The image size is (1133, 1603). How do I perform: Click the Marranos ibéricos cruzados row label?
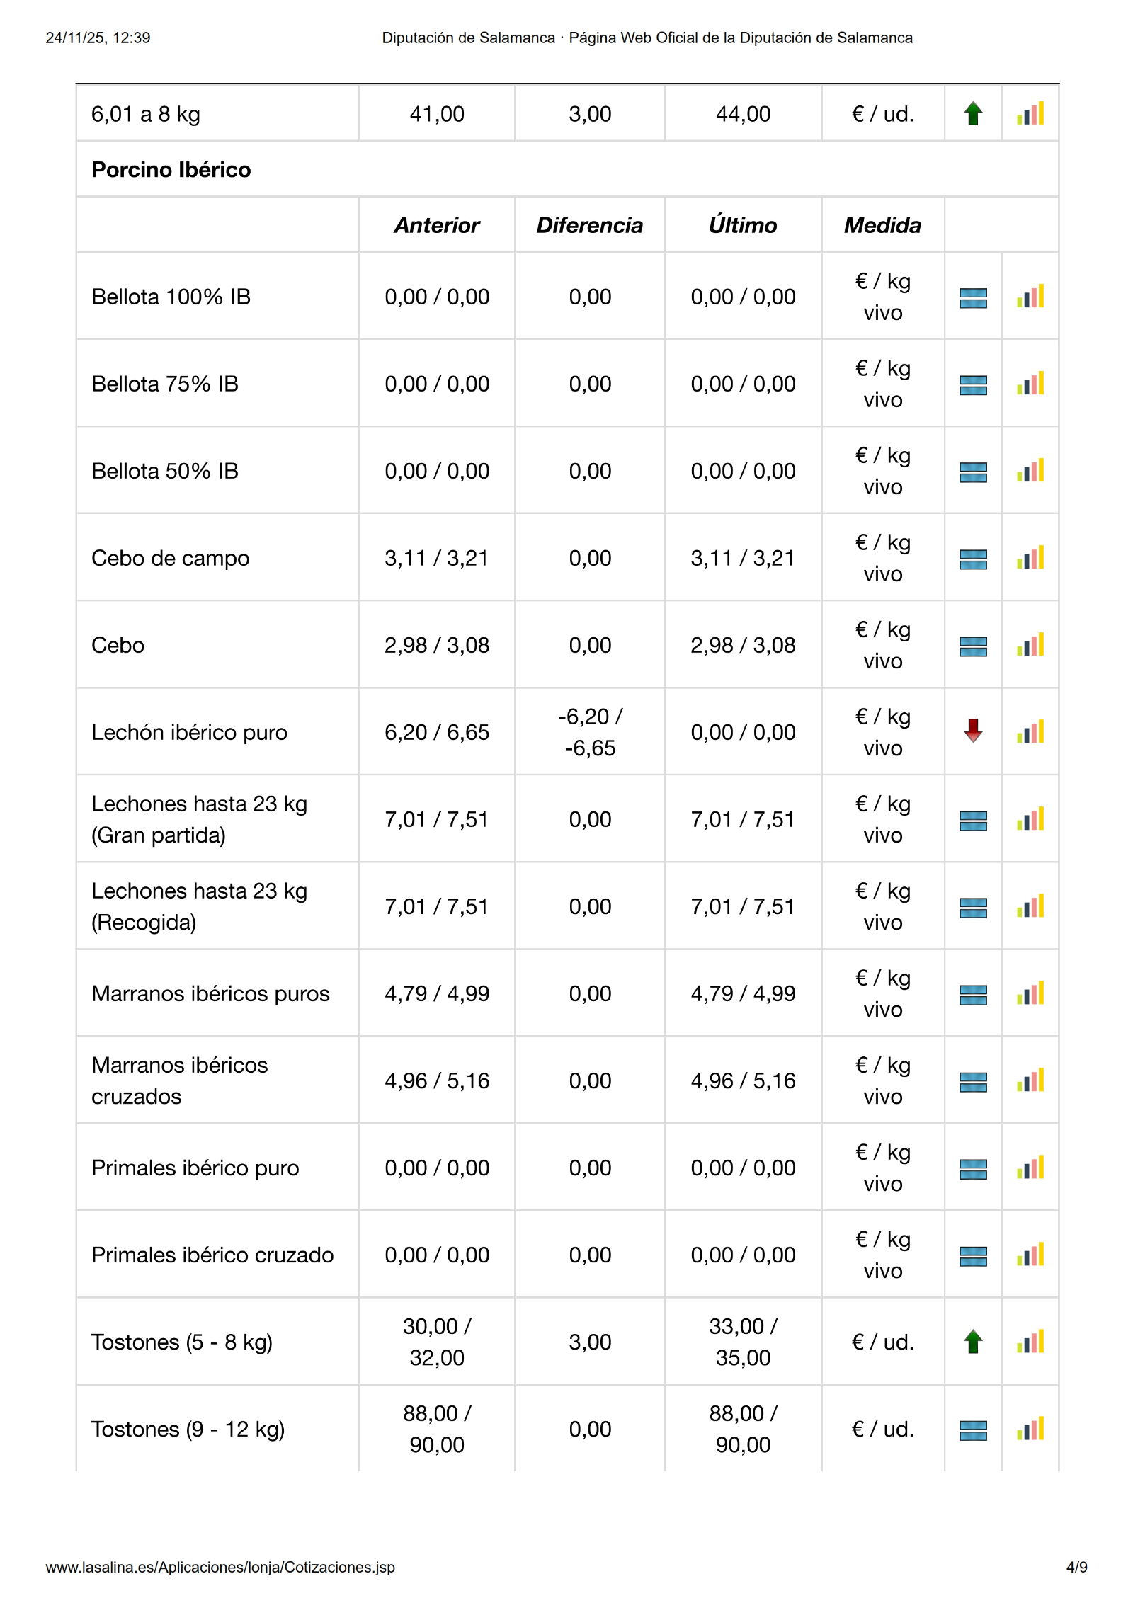(x=180, y=1080)
